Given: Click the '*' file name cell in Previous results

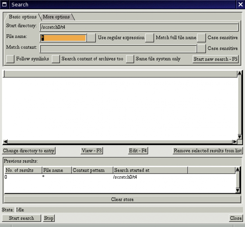Looking at the screenshot, I should (x=43, y=177).
